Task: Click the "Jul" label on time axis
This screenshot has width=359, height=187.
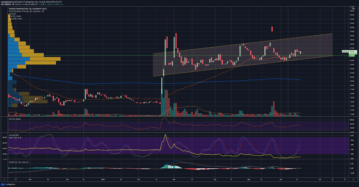Action: (x=320, y=180)
